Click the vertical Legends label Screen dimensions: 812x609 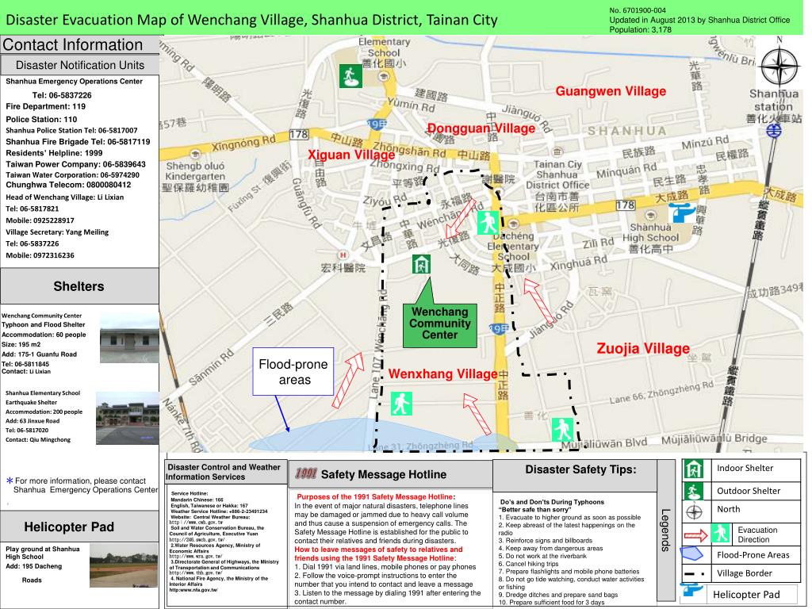click(666, 530)
